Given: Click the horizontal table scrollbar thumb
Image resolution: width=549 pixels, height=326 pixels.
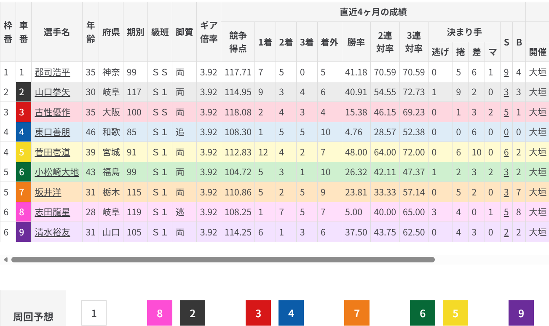Looking at the screenshot, I should tap(223, 260).
